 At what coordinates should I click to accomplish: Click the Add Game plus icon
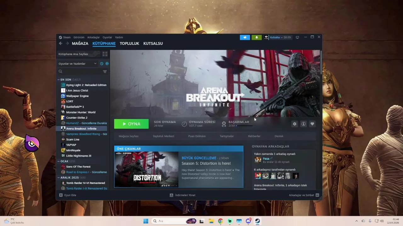(61, 195)
